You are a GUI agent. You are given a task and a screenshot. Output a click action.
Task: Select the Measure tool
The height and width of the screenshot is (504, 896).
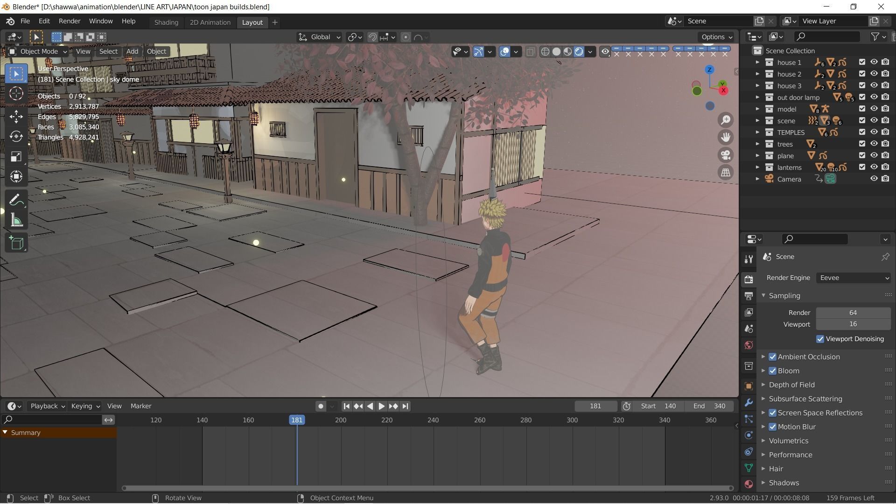point(16,221)
